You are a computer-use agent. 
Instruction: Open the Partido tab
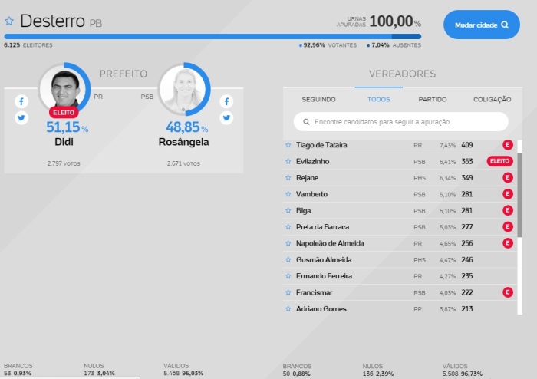pyautogui.click(x=433, y=100)
